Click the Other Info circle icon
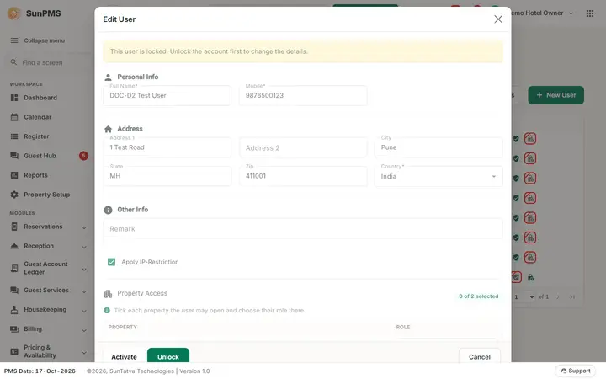The height and width of the screenshot is (379, 606). (109, 210)
